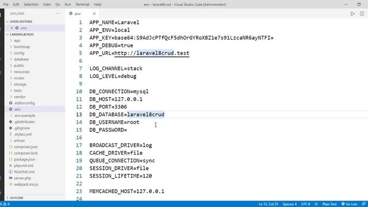The height and width of the screenshot is (207, 368).
Task: Expand the public folder
Action: 17,66
